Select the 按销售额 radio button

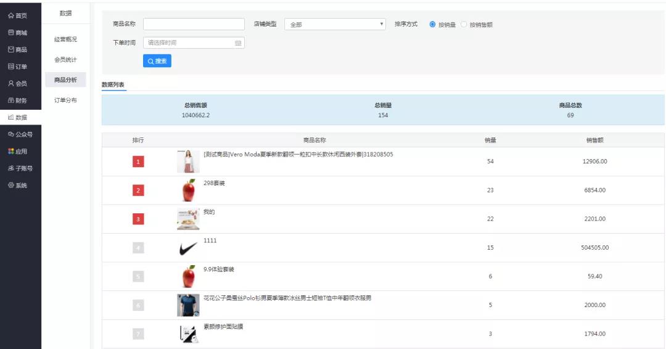click(x=464, y=25)
